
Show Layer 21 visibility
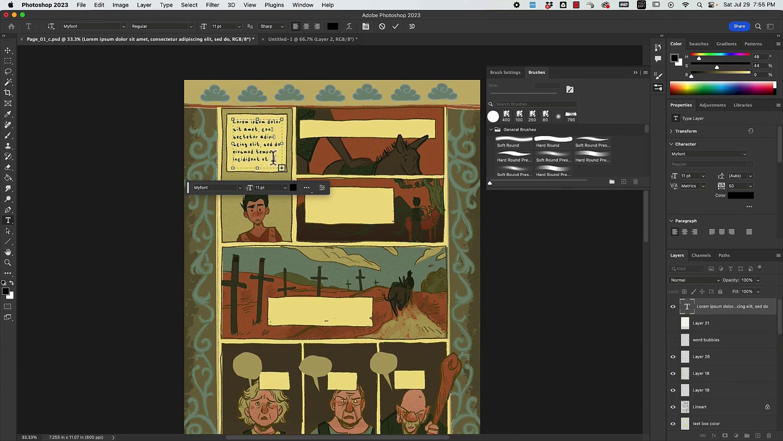coord(673,323)
